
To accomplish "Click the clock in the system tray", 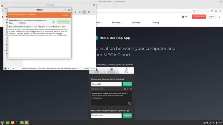I will click(x=221, y=123).
